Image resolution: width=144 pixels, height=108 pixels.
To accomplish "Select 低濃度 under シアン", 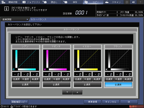I will pyautogui.click(x=16, y=79).
